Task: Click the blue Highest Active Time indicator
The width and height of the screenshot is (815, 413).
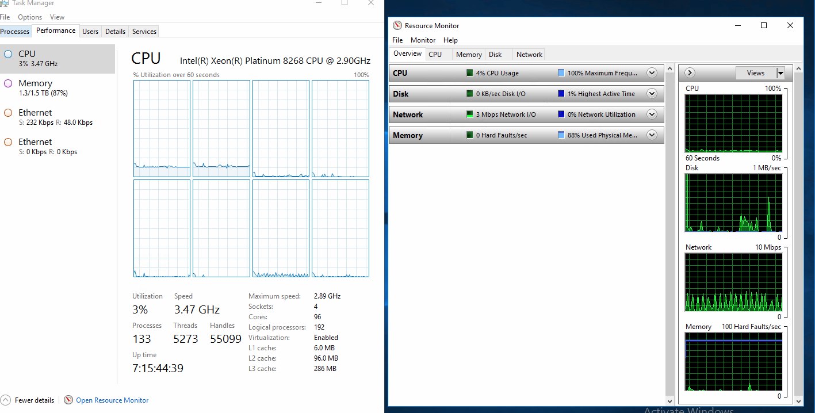Action: (561, 94)
